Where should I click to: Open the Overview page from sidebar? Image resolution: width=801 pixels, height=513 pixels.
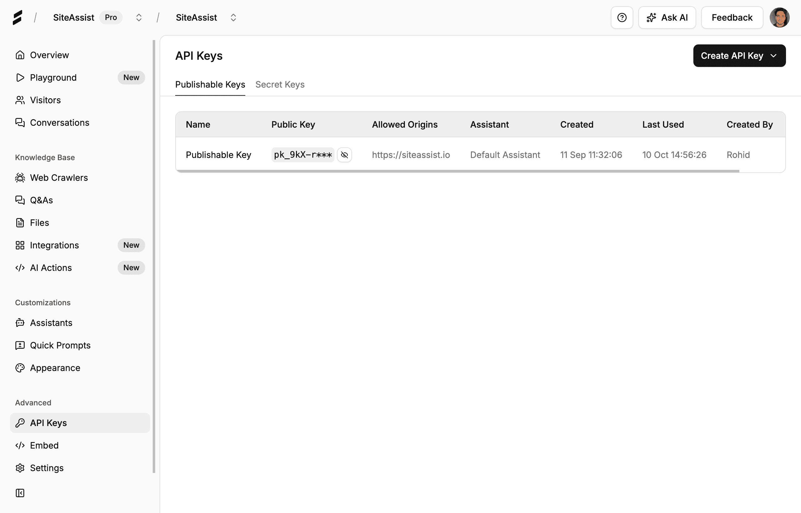49,55
